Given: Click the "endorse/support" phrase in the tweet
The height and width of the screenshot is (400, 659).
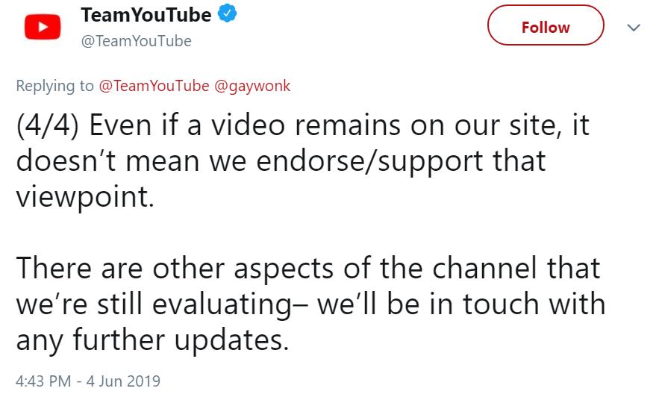Looking at the screenshot, I should click(369, 162).
